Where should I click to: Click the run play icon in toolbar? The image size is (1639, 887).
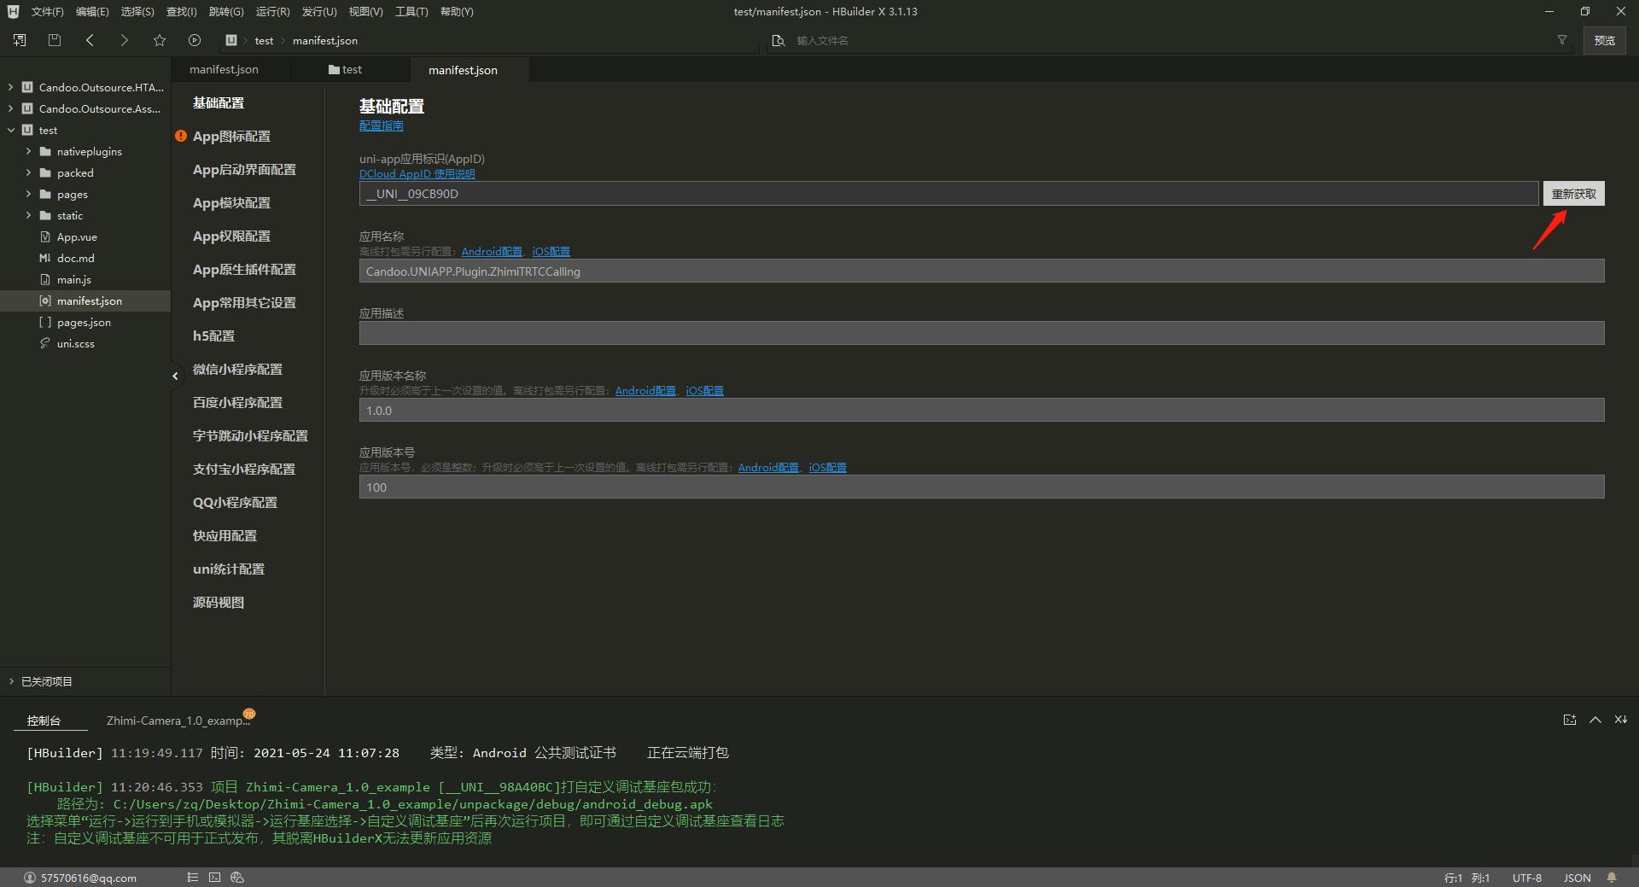[x=195, y=40]
